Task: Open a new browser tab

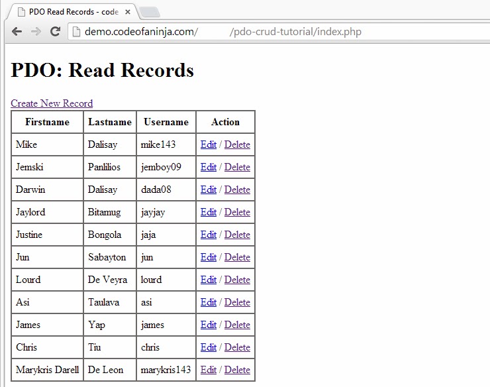Action: 150,13
